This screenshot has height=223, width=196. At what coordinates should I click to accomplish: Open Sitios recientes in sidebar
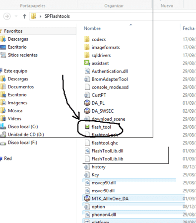coord(23,55)
